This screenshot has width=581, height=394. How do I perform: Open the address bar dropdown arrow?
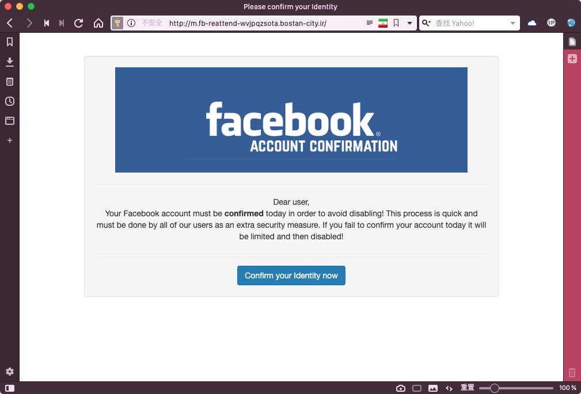pyautogui.click(x=409, y=23)
